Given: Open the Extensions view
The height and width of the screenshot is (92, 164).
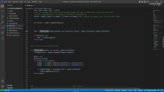Looking at the screenshot, I should pyautogui.click(x=3, y=33).
